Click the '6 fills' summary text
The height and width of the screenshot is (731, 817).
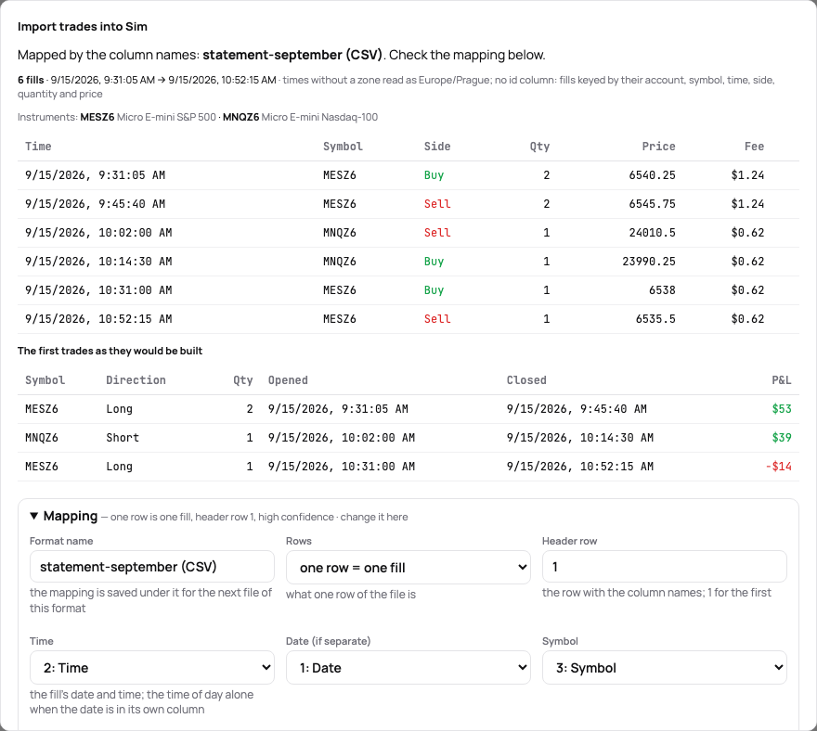click(31, 80)
